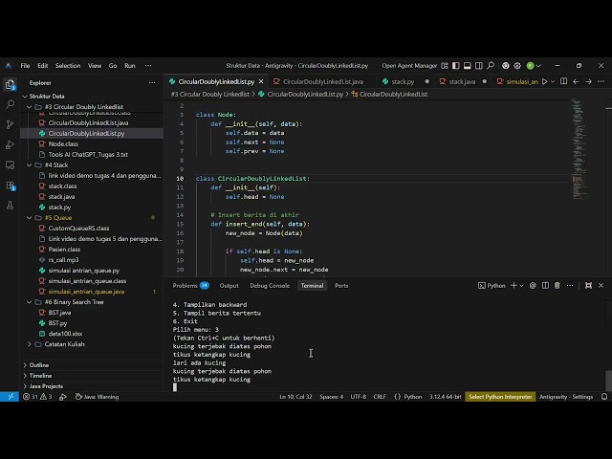Open the green account avatar menu
This screenshot has height=459, width=612.
click(x=530, y=66)
